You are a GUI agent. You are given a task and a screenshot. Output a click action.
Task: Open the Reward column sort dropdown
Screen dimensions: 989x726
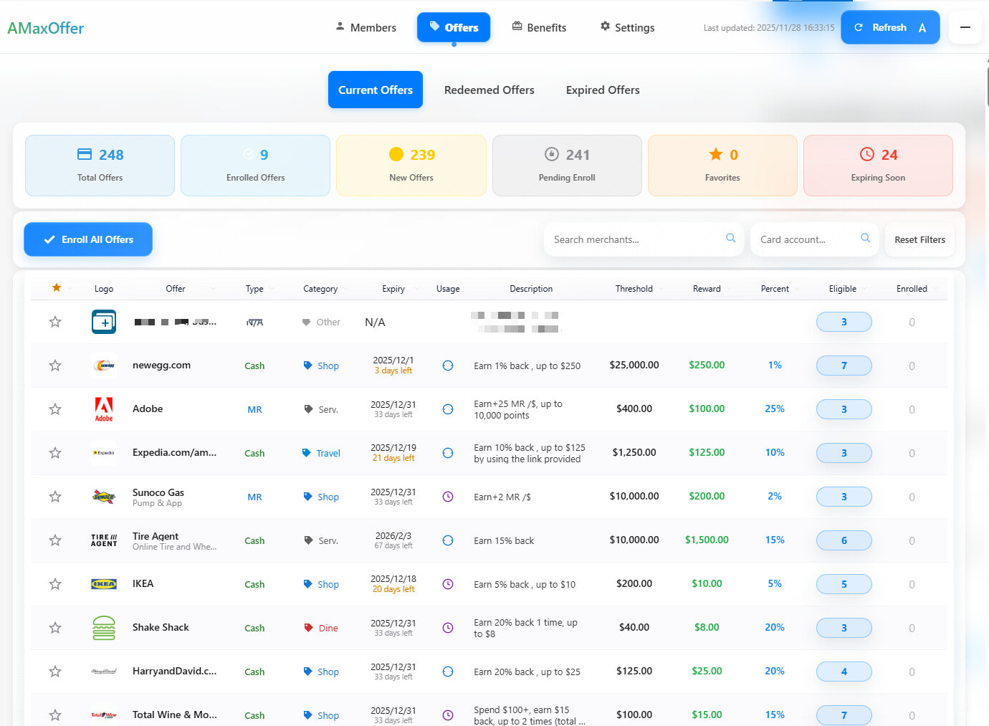tap(730, 289)
